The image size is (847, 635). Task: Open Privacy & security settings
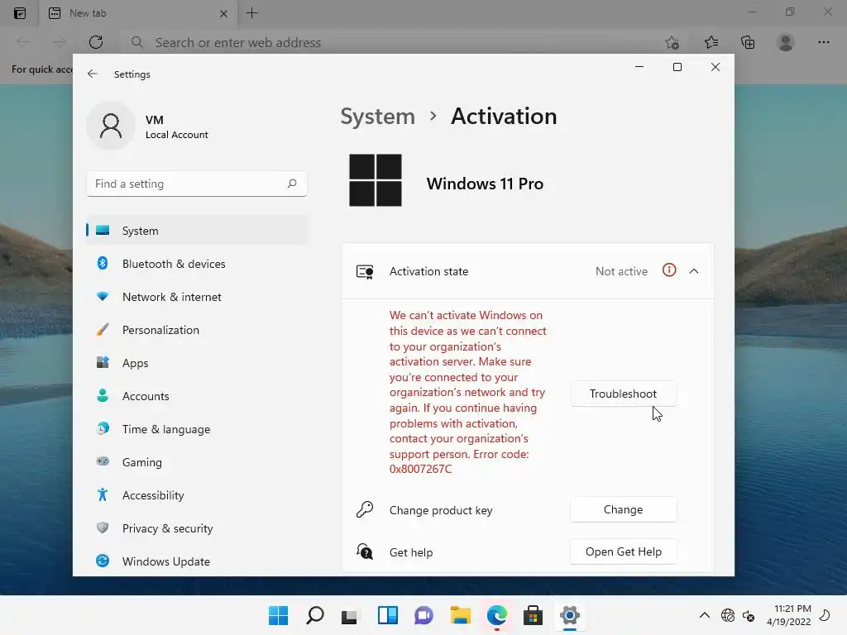[x=197, y=528]
